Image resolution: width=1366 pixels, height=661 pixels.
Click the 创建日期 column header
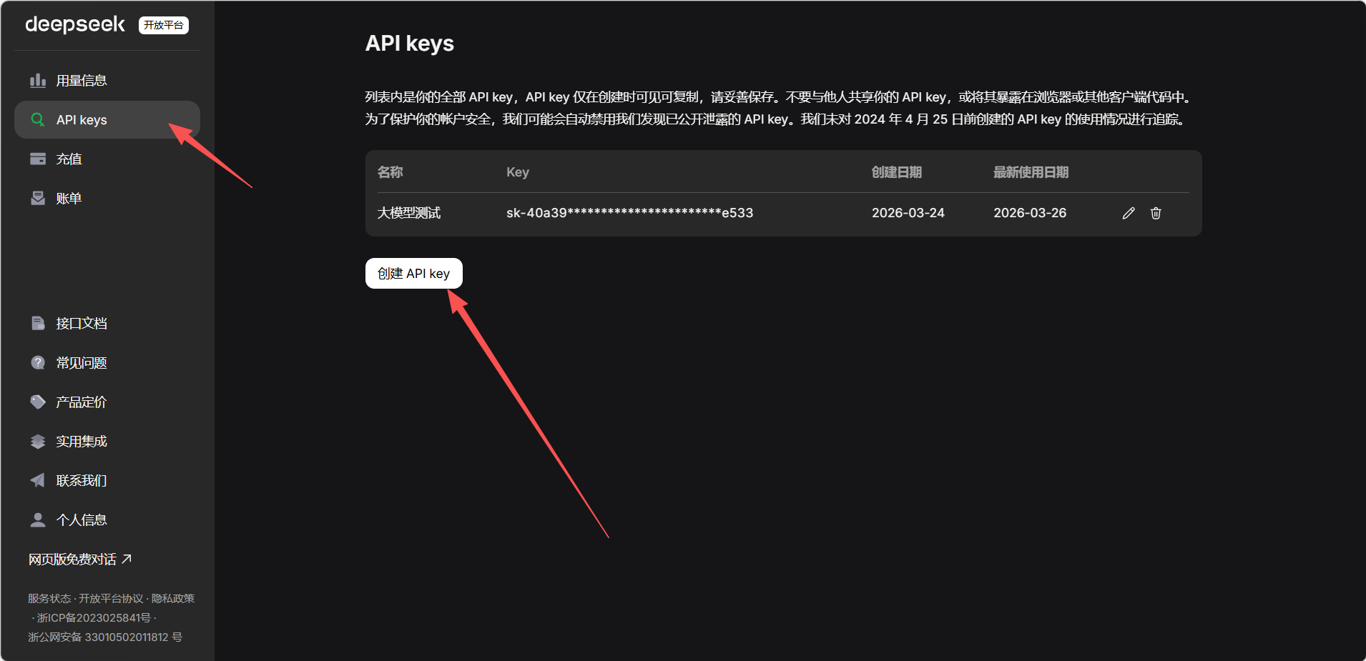[x=897, y=172]
